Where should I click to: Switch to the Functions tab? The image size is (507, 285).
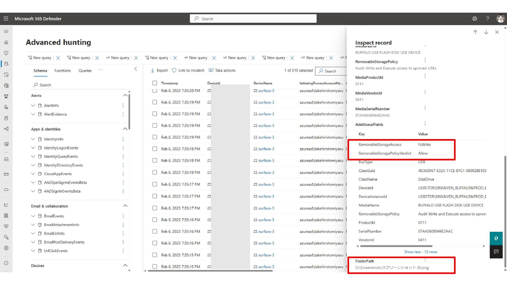(x=63, y=71)
